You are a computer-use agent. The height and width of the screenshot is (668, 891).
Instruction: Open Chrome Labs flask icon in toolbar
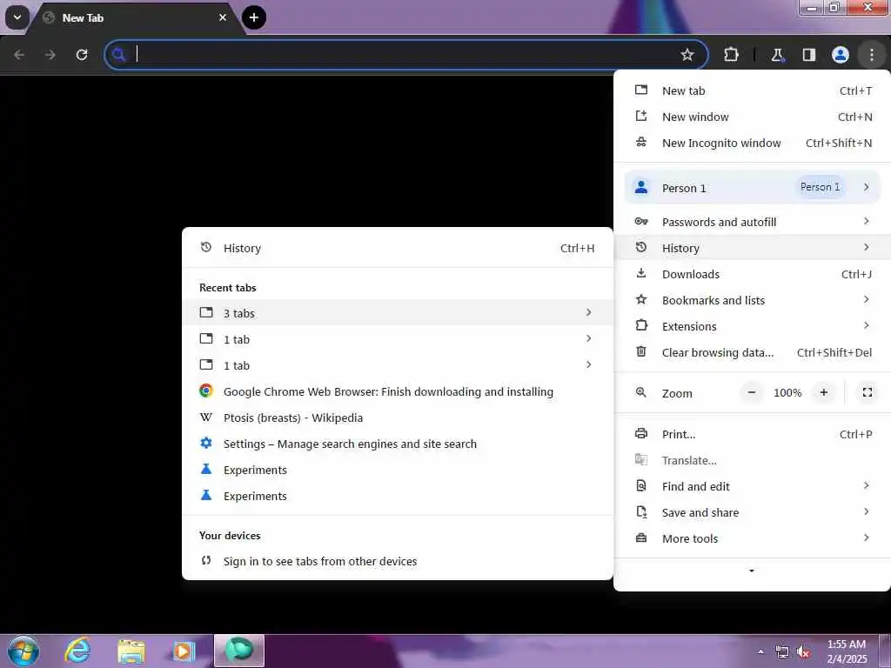point(777,55)
